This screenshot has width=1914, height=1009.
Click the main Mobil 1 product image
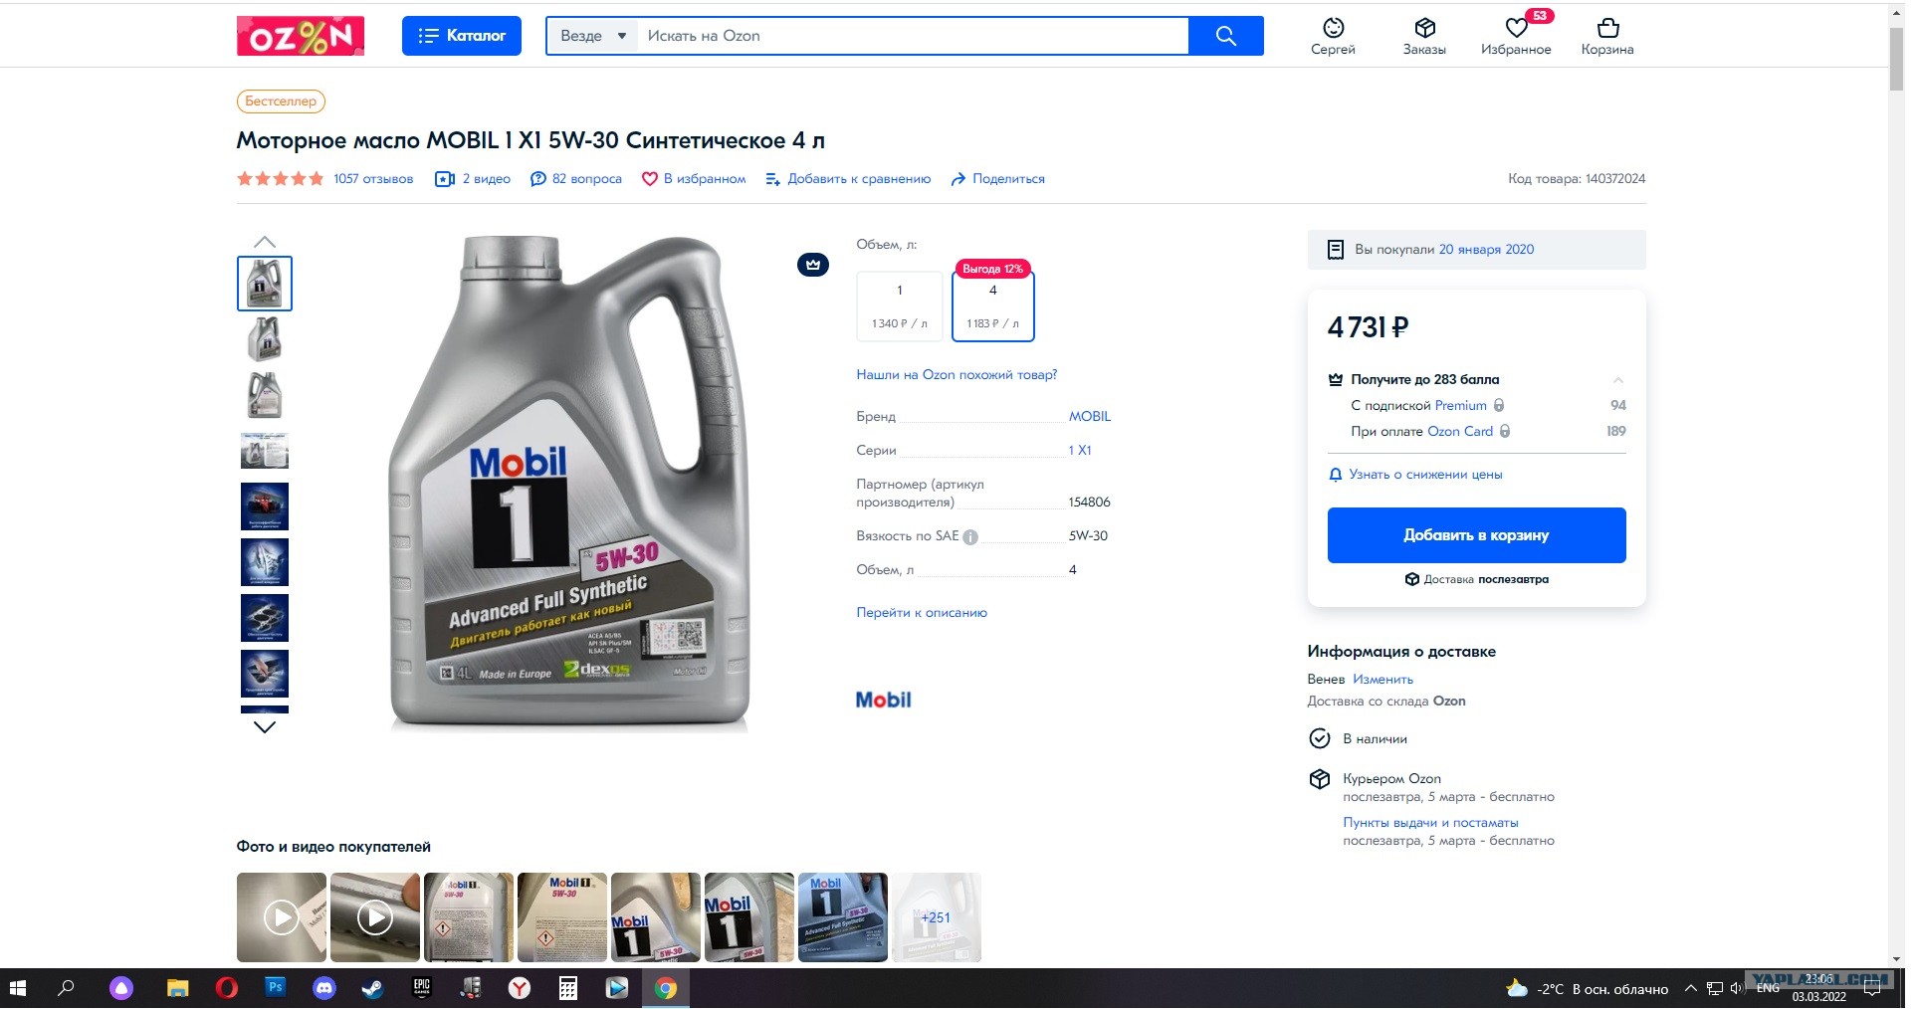coord(569,484)
